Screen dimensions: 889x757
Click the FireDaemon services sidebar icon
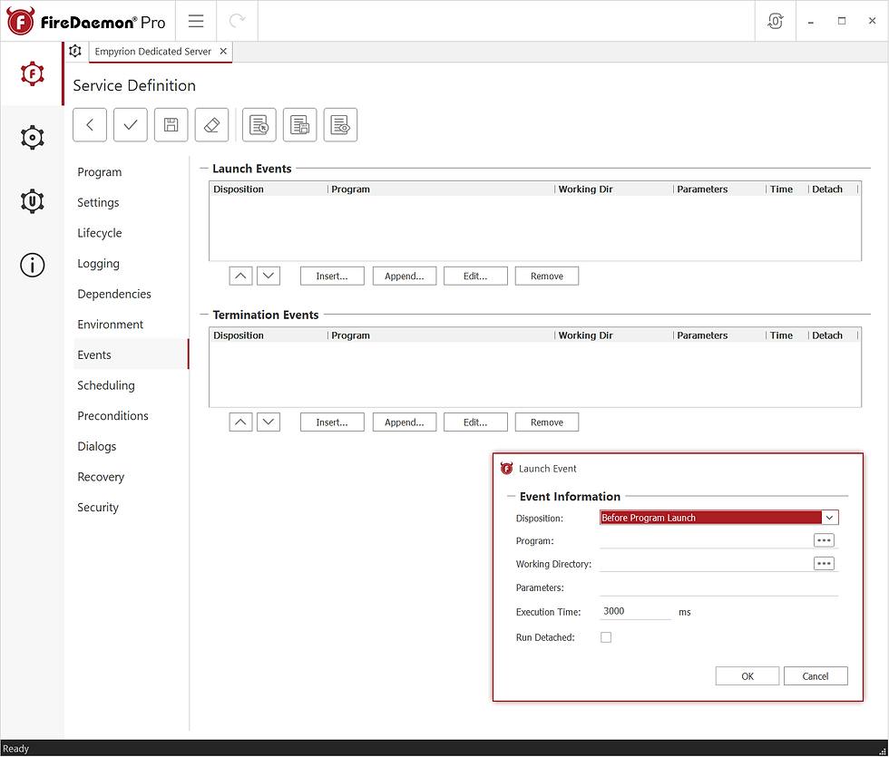click(32, 73)
